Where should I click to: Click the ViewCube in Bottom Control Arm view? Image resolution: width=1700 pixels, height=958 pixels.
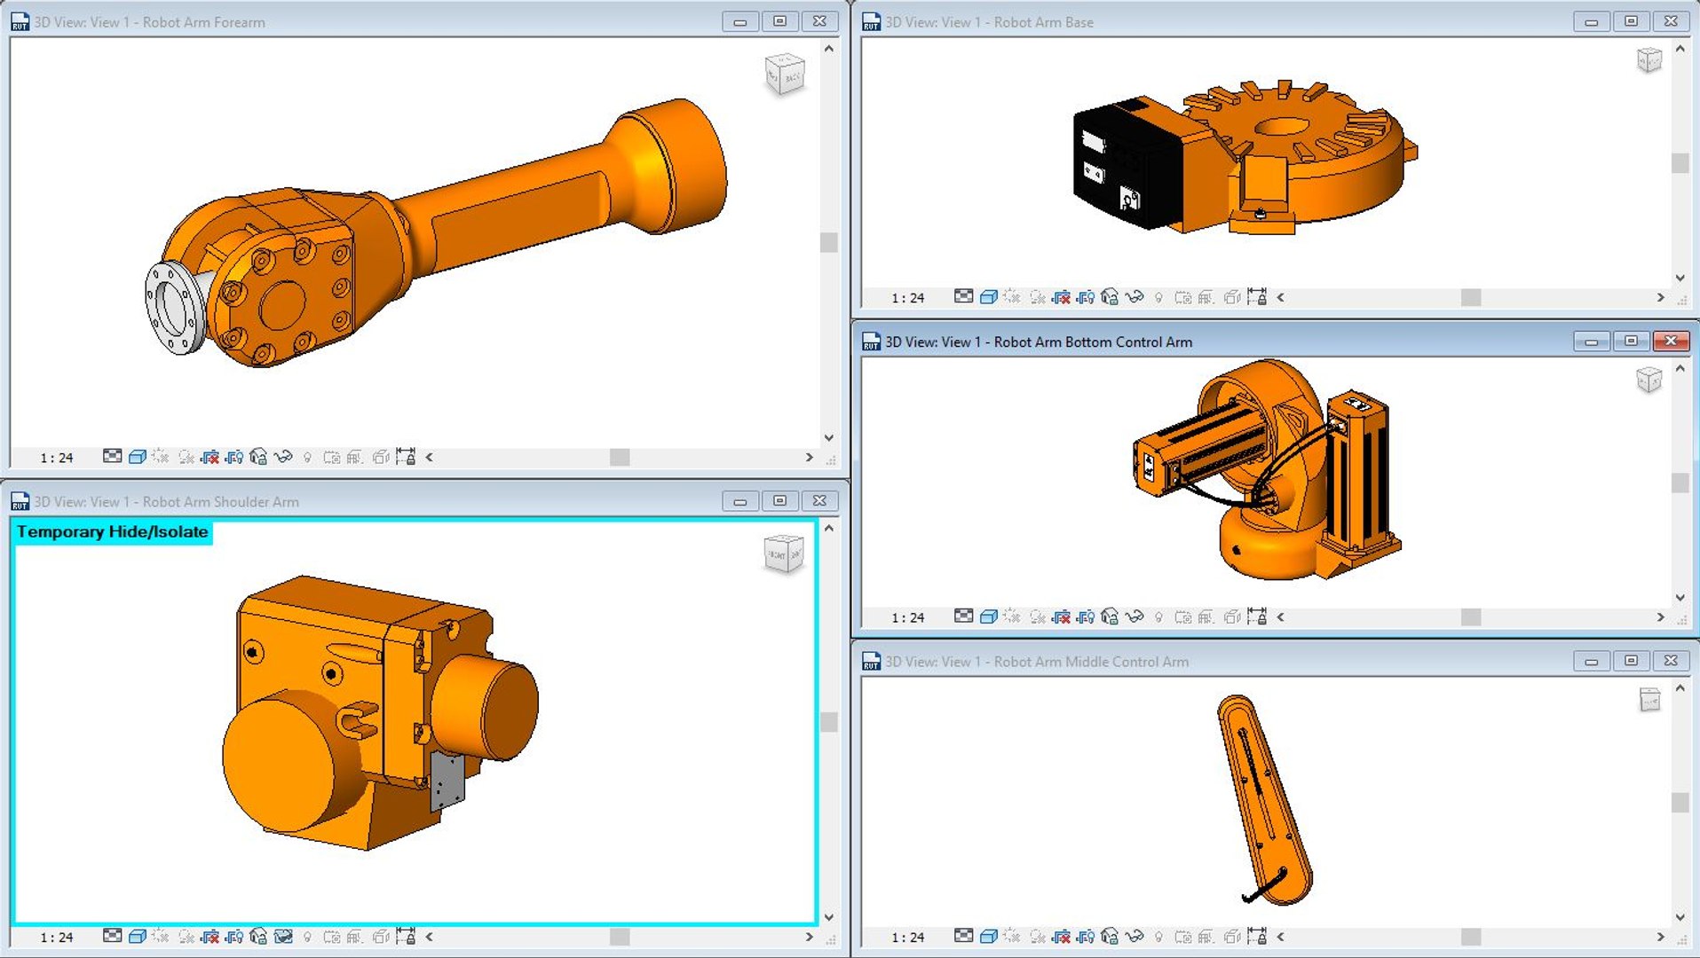(1649, 380)
